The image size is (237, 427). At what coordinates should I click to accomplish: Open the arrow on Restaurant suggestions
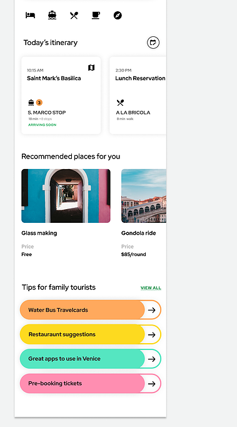pos(152,334)
